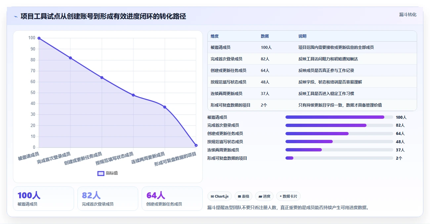
Task: Select the chart point for 按规范填写状态成员 at 48
Action: pos(133,95)
